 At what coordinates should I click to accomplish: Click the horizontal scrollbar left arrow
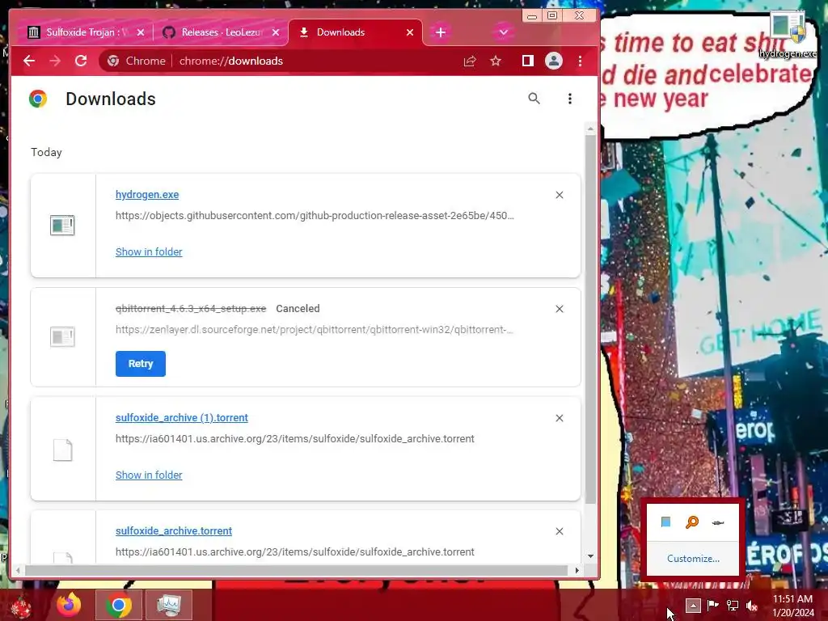[18, 570]
